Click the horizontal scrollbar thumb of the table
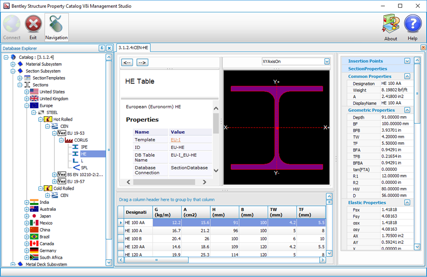427x277 pixels. click(x=156, y=260)
